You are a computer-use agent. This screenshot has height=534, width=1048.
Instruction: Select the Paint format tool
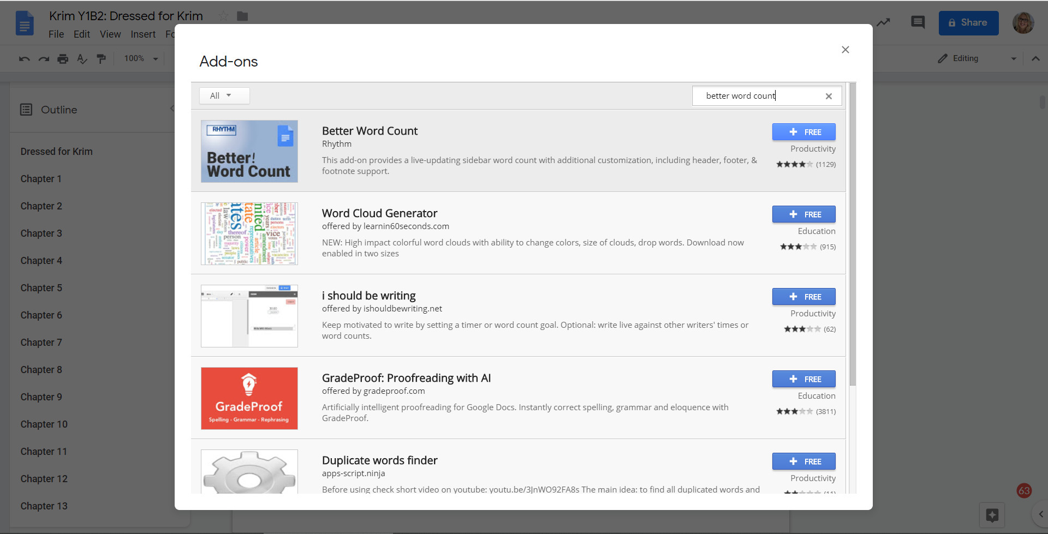click(101, 59)
